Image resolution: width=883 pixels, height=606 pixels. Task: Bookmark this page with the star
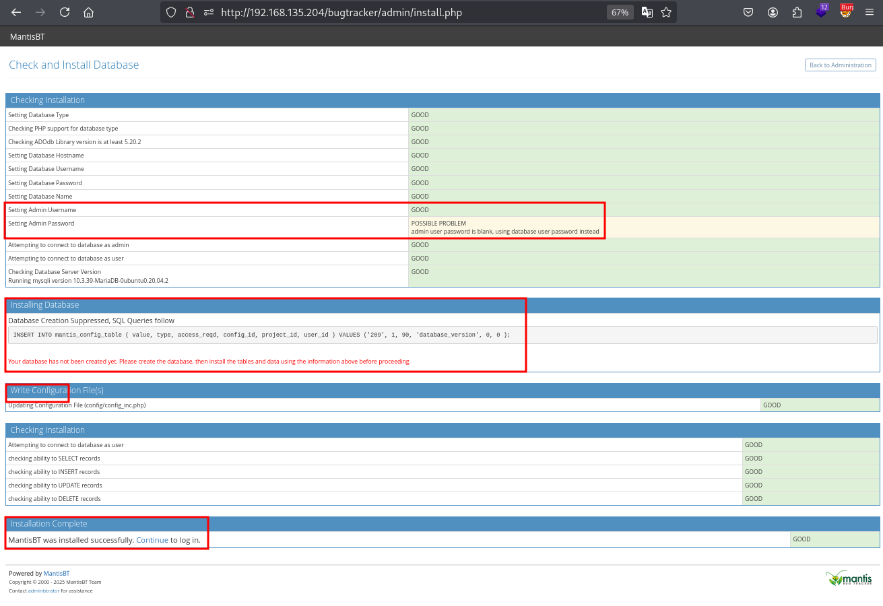click(x=666, y=12)
